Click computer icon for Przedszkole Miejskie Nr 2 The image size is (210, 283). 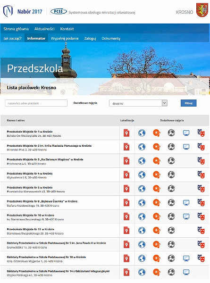pos(186,147)
